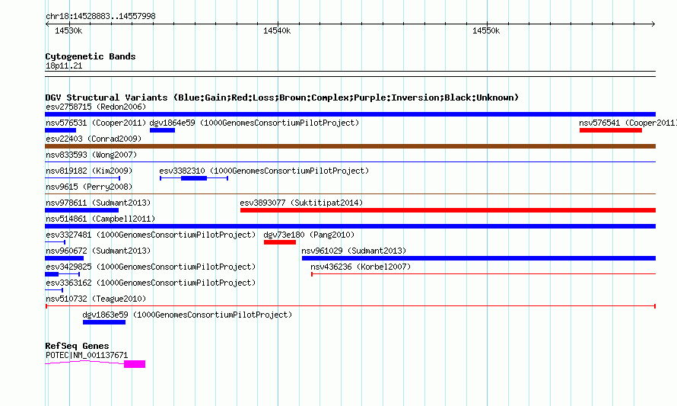Image resolution: width=677 pixels, height=406 pixels.
Task: Open the esv3382310 variant label
Action: point(264,171)
